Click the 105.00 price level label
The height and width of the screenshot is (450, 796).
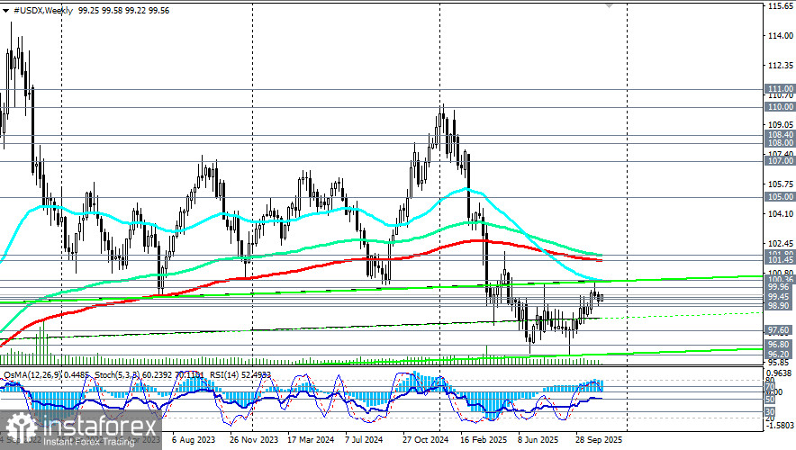(780, 197)
